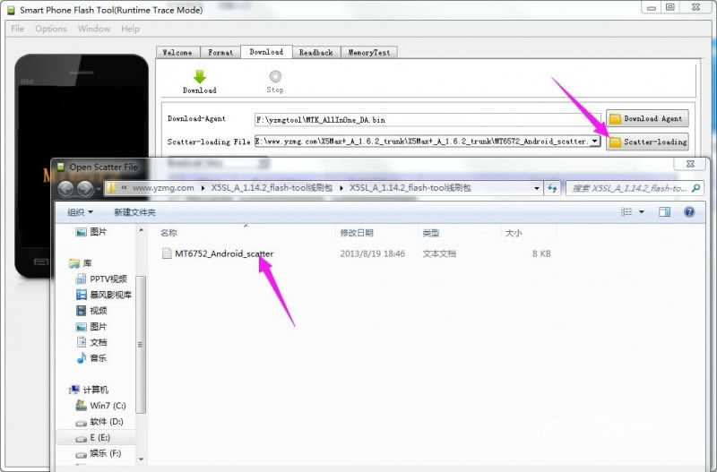717x472 pixels.
Task: Switch to the Format tab
Action: point(220,53)
